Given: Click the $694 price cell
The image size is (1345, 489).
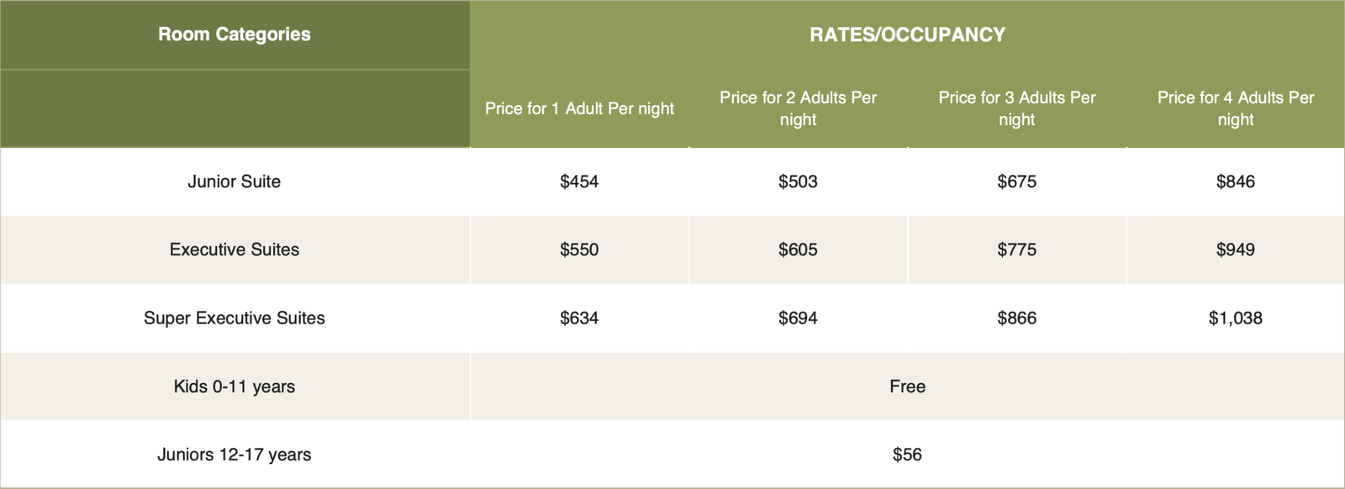Looking at the screenshot, I should point(798,318).
